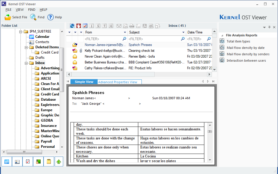Open the FIND menu

[x=32, y=10]
